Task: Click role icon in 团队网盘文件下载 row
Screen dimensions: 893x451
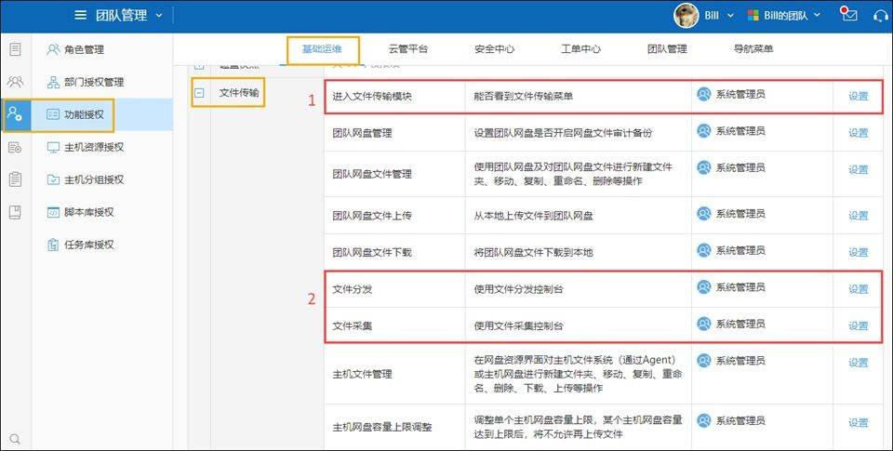Action: (x=704, y=250)
